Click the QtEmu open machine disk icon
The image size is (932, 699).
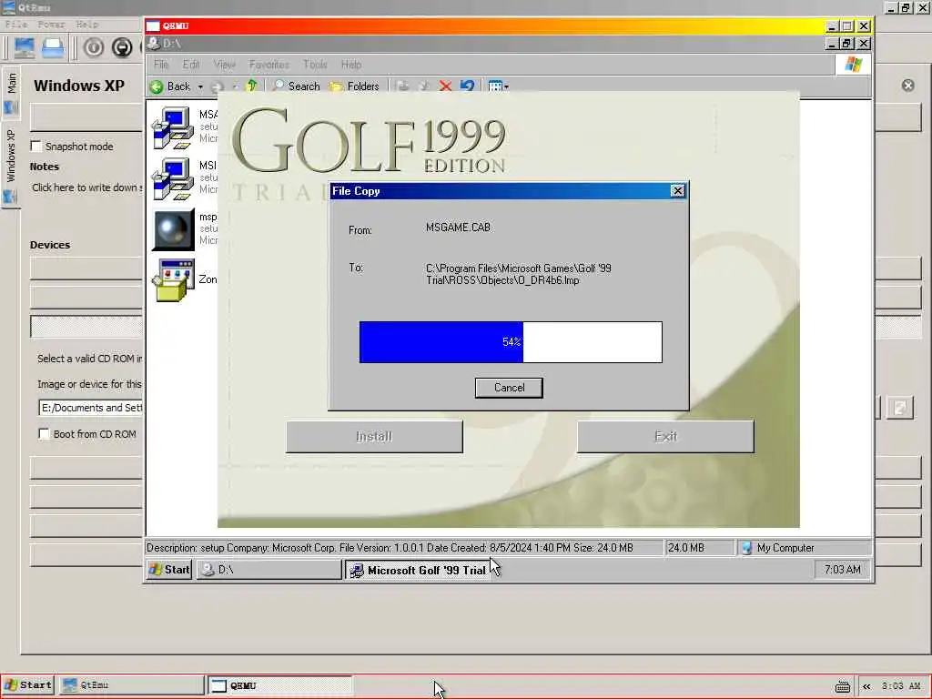[x=53, y=47]
